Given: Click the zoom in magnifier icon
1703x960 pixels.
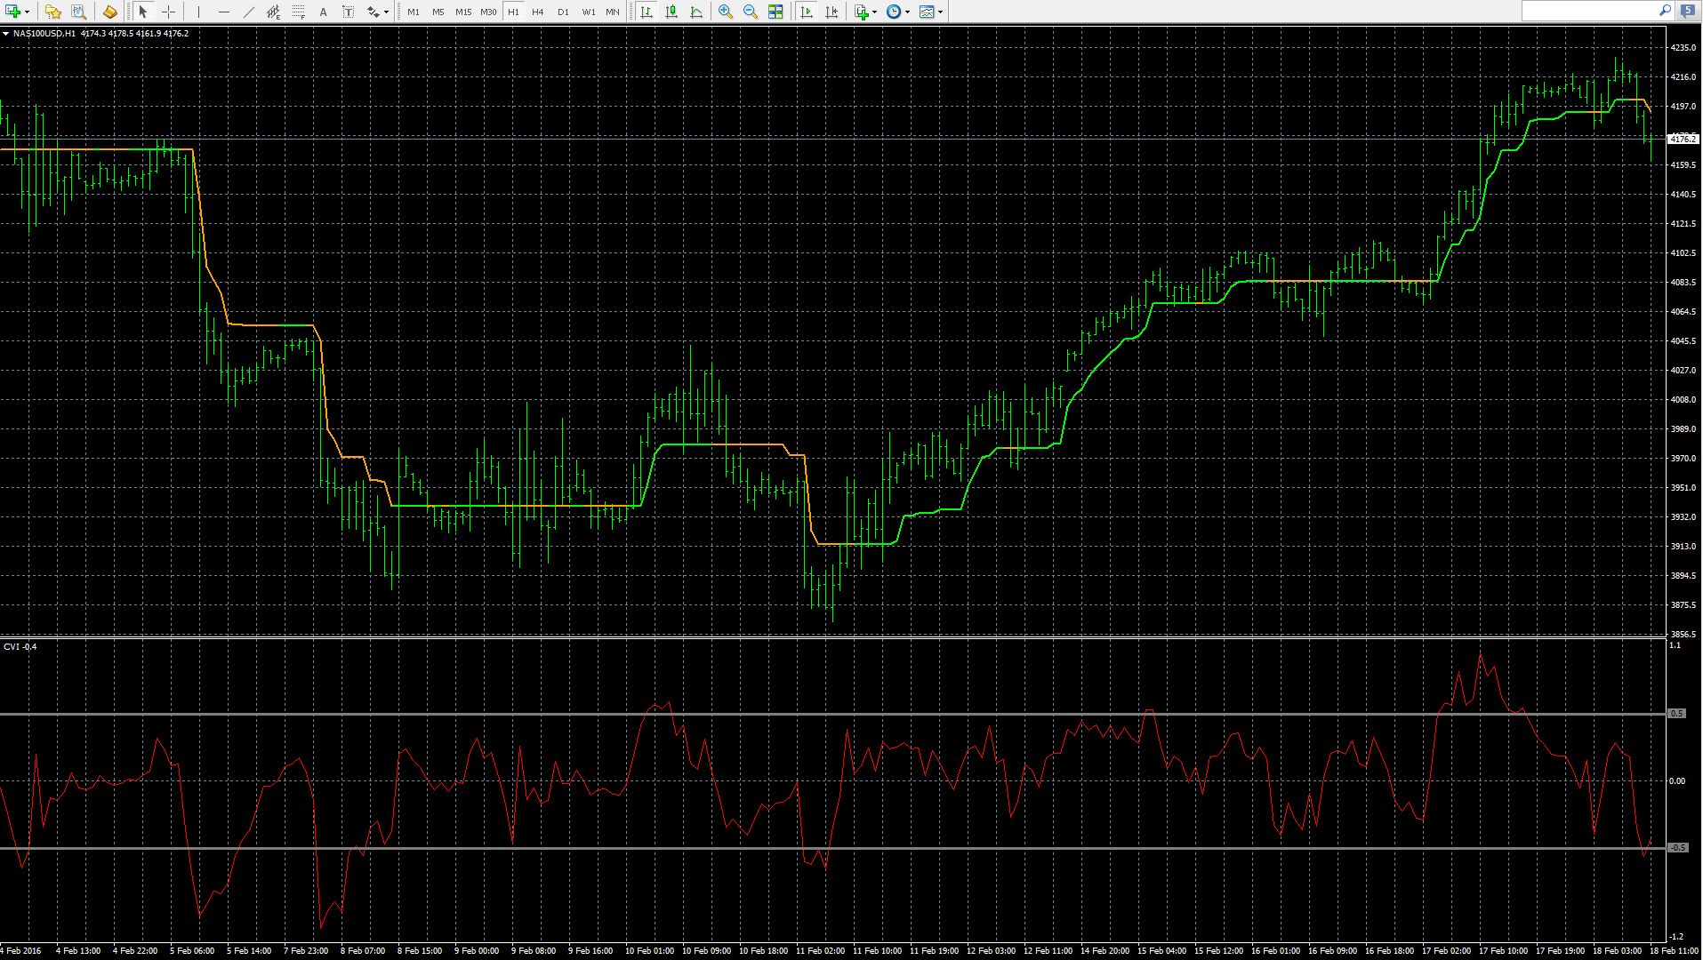Looking at the screenshot, I should coord(726,12).
